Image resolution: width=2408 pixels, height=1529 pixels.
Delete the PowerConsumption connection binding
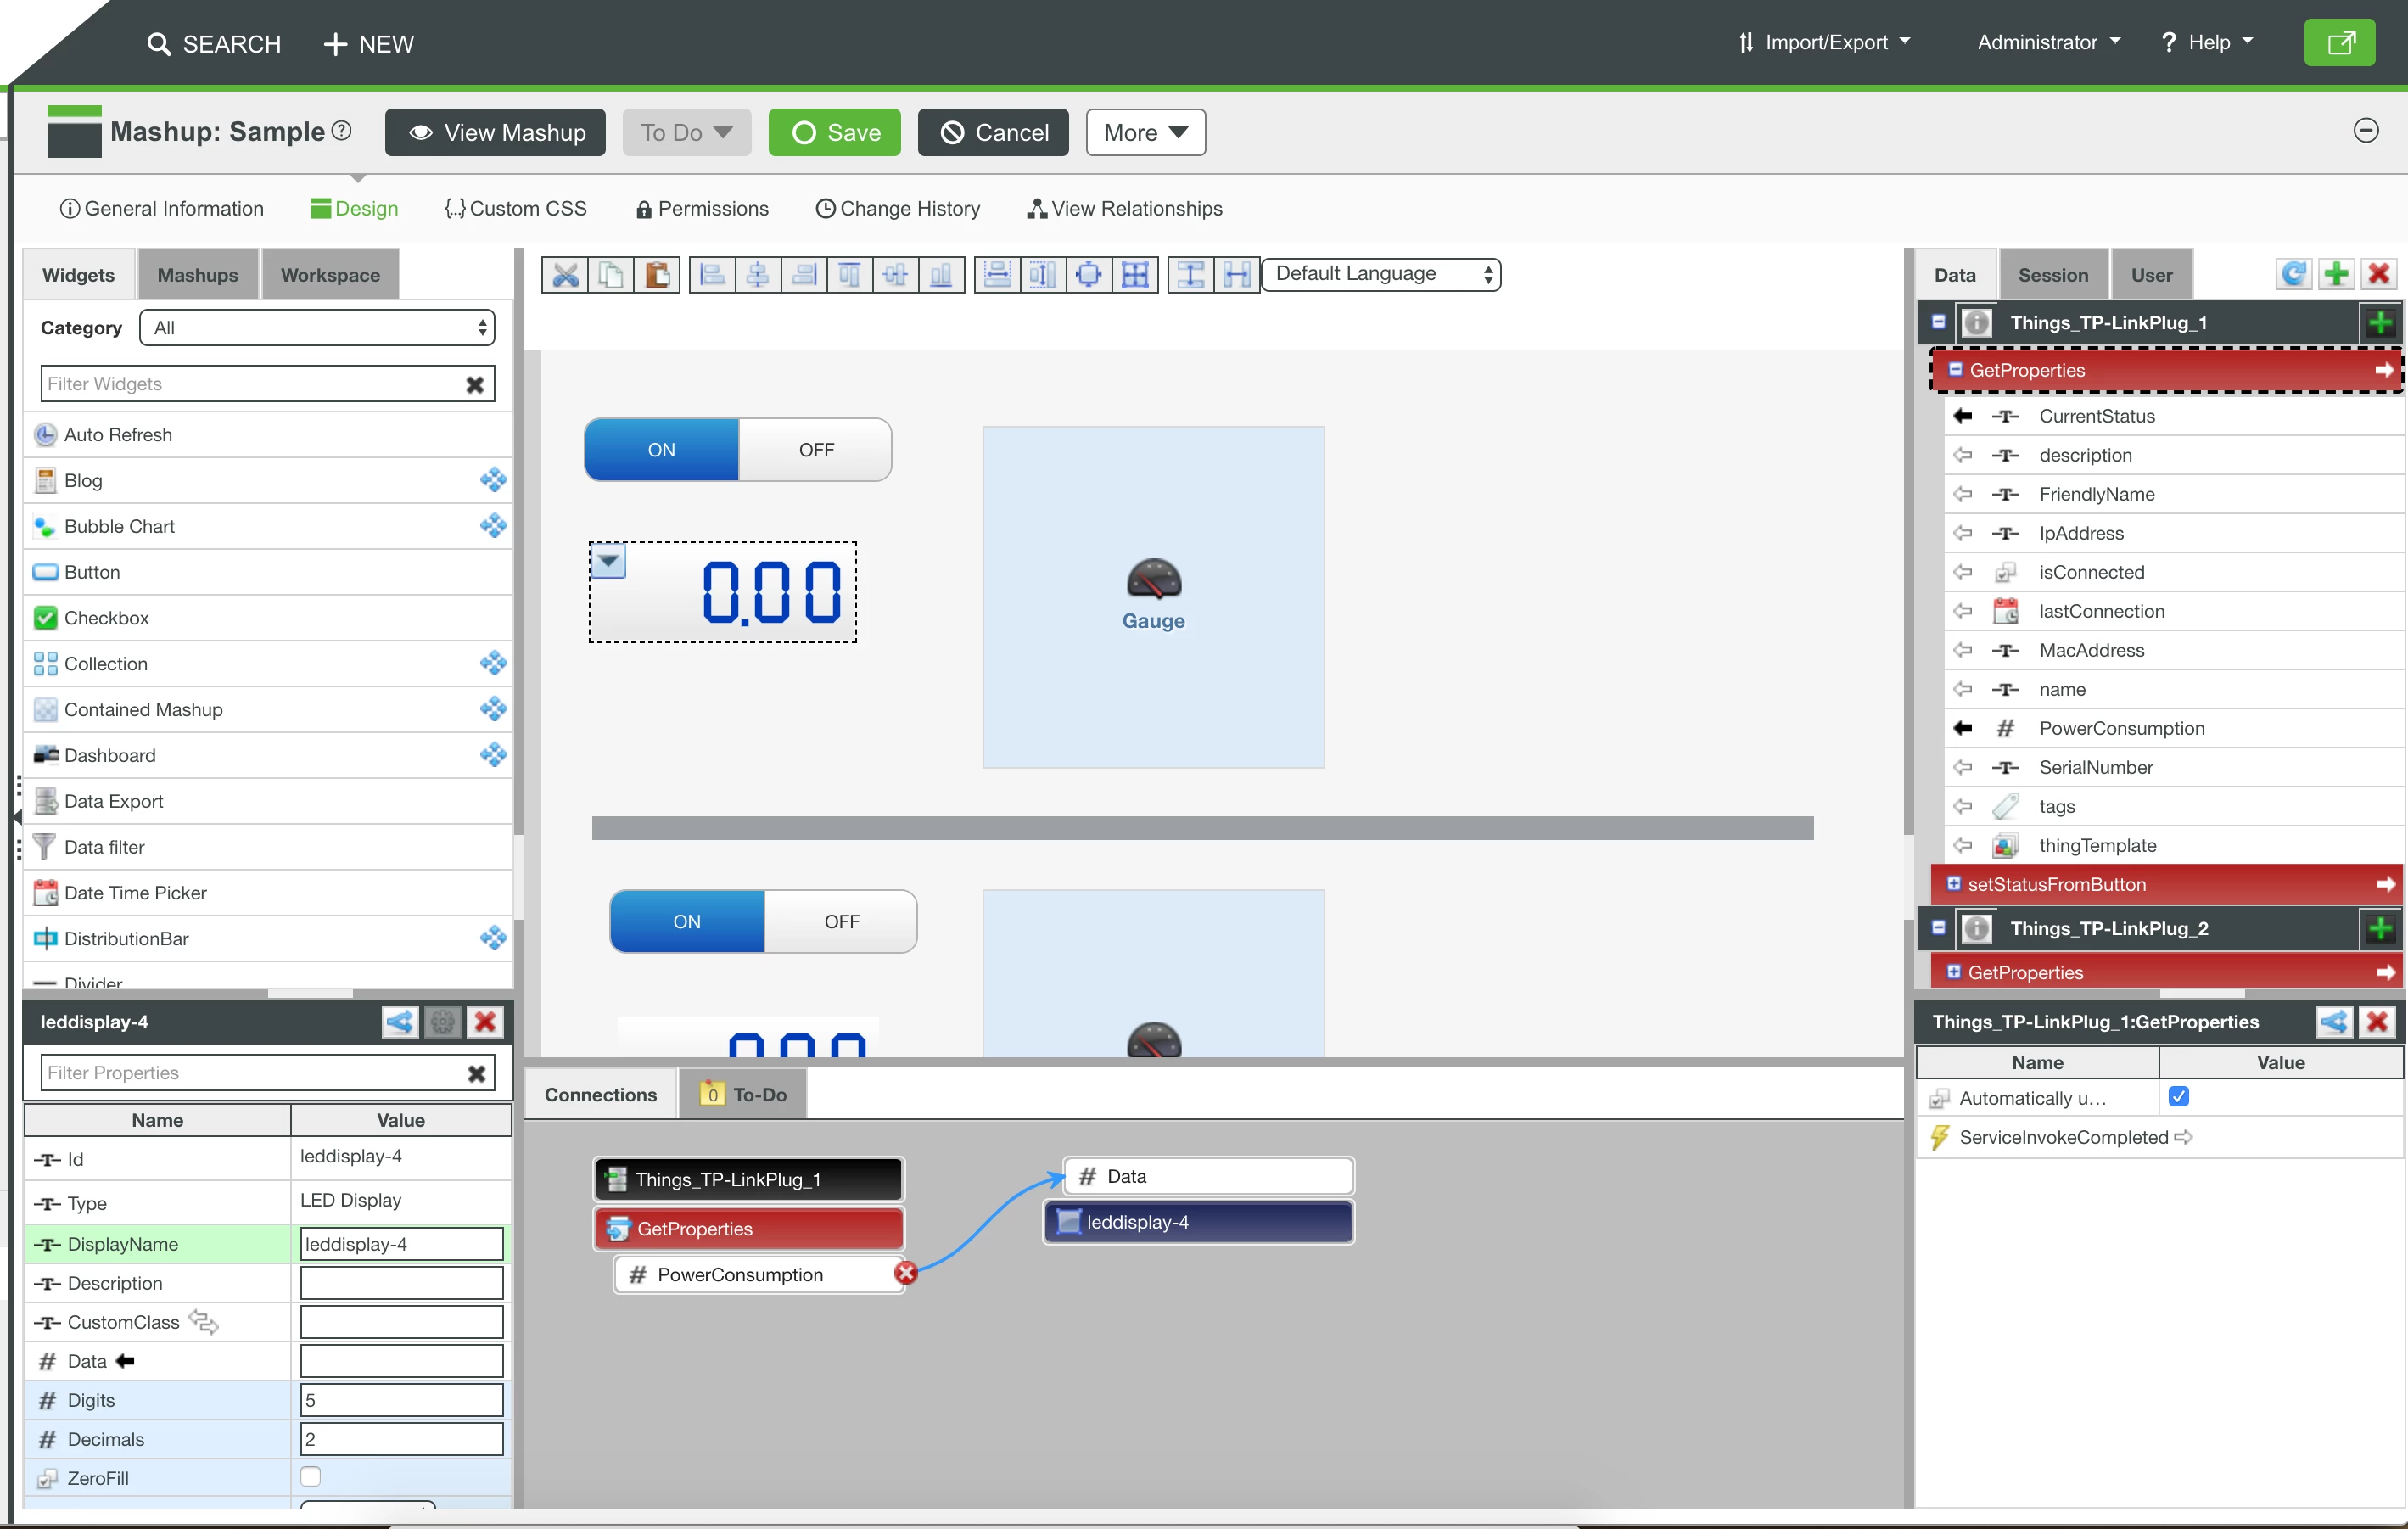[x=906, y=1273]
